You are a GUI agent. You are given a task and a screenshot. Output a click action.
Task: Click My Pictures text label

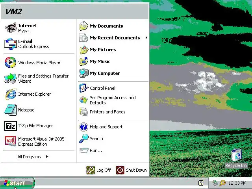point(103,50)
